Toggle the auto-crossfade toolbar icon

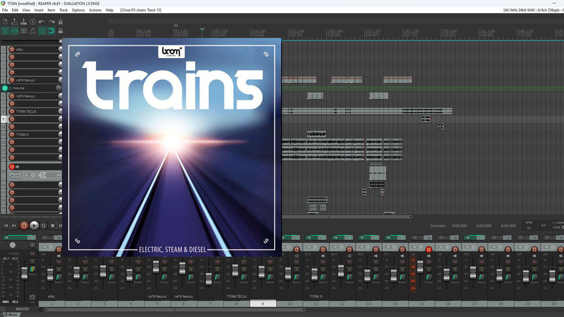click(5, 31)
